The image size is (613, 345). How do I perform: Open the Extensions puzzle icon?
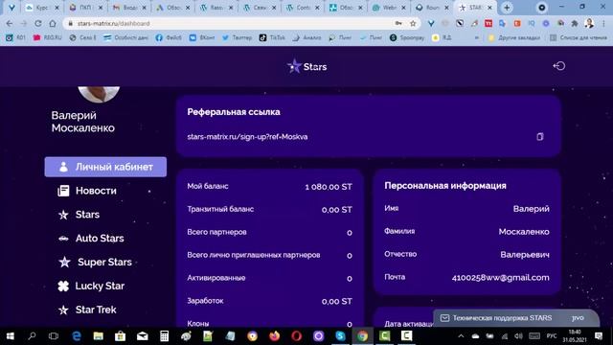[x=575, y=23]
